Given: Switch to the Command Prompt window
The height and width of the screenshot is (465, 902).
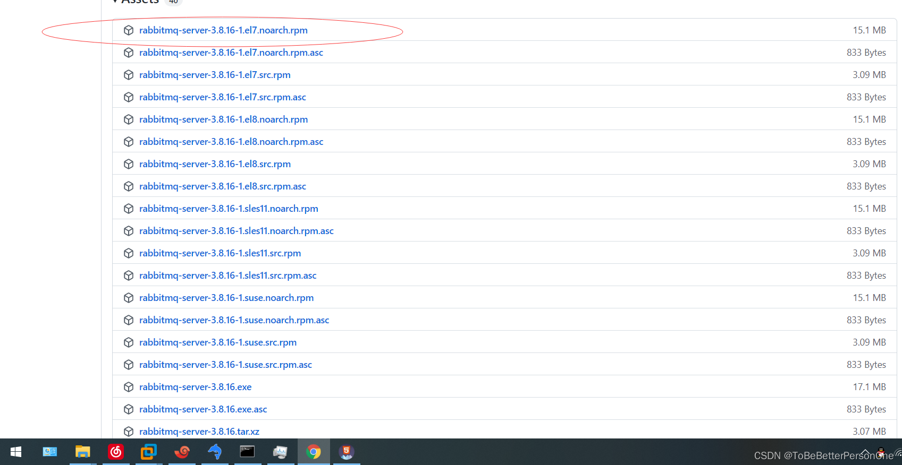Looking at the screenshot, I should 248,452.
